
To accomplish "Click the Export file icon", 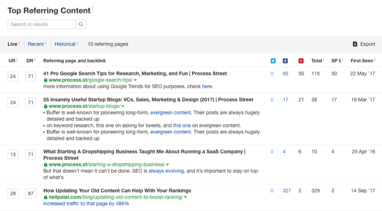I will tap(355, 44).
